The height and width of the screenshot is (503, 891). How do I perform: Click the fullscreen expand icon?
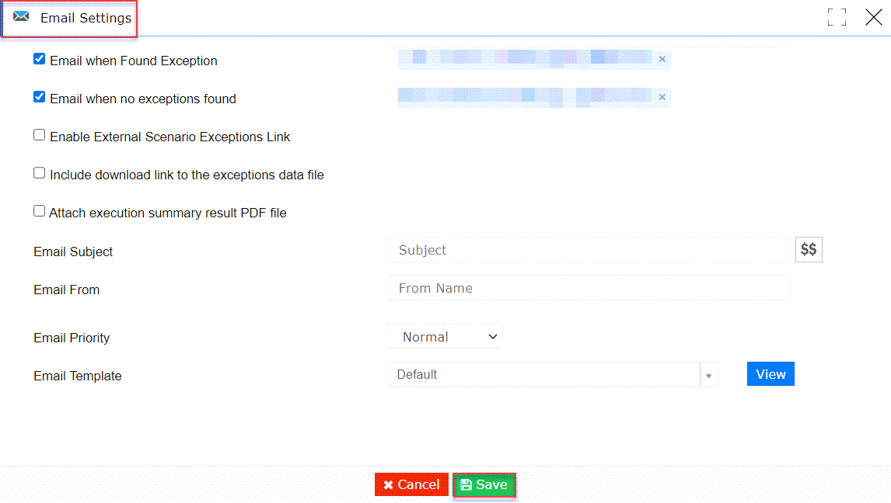(837, 17)
